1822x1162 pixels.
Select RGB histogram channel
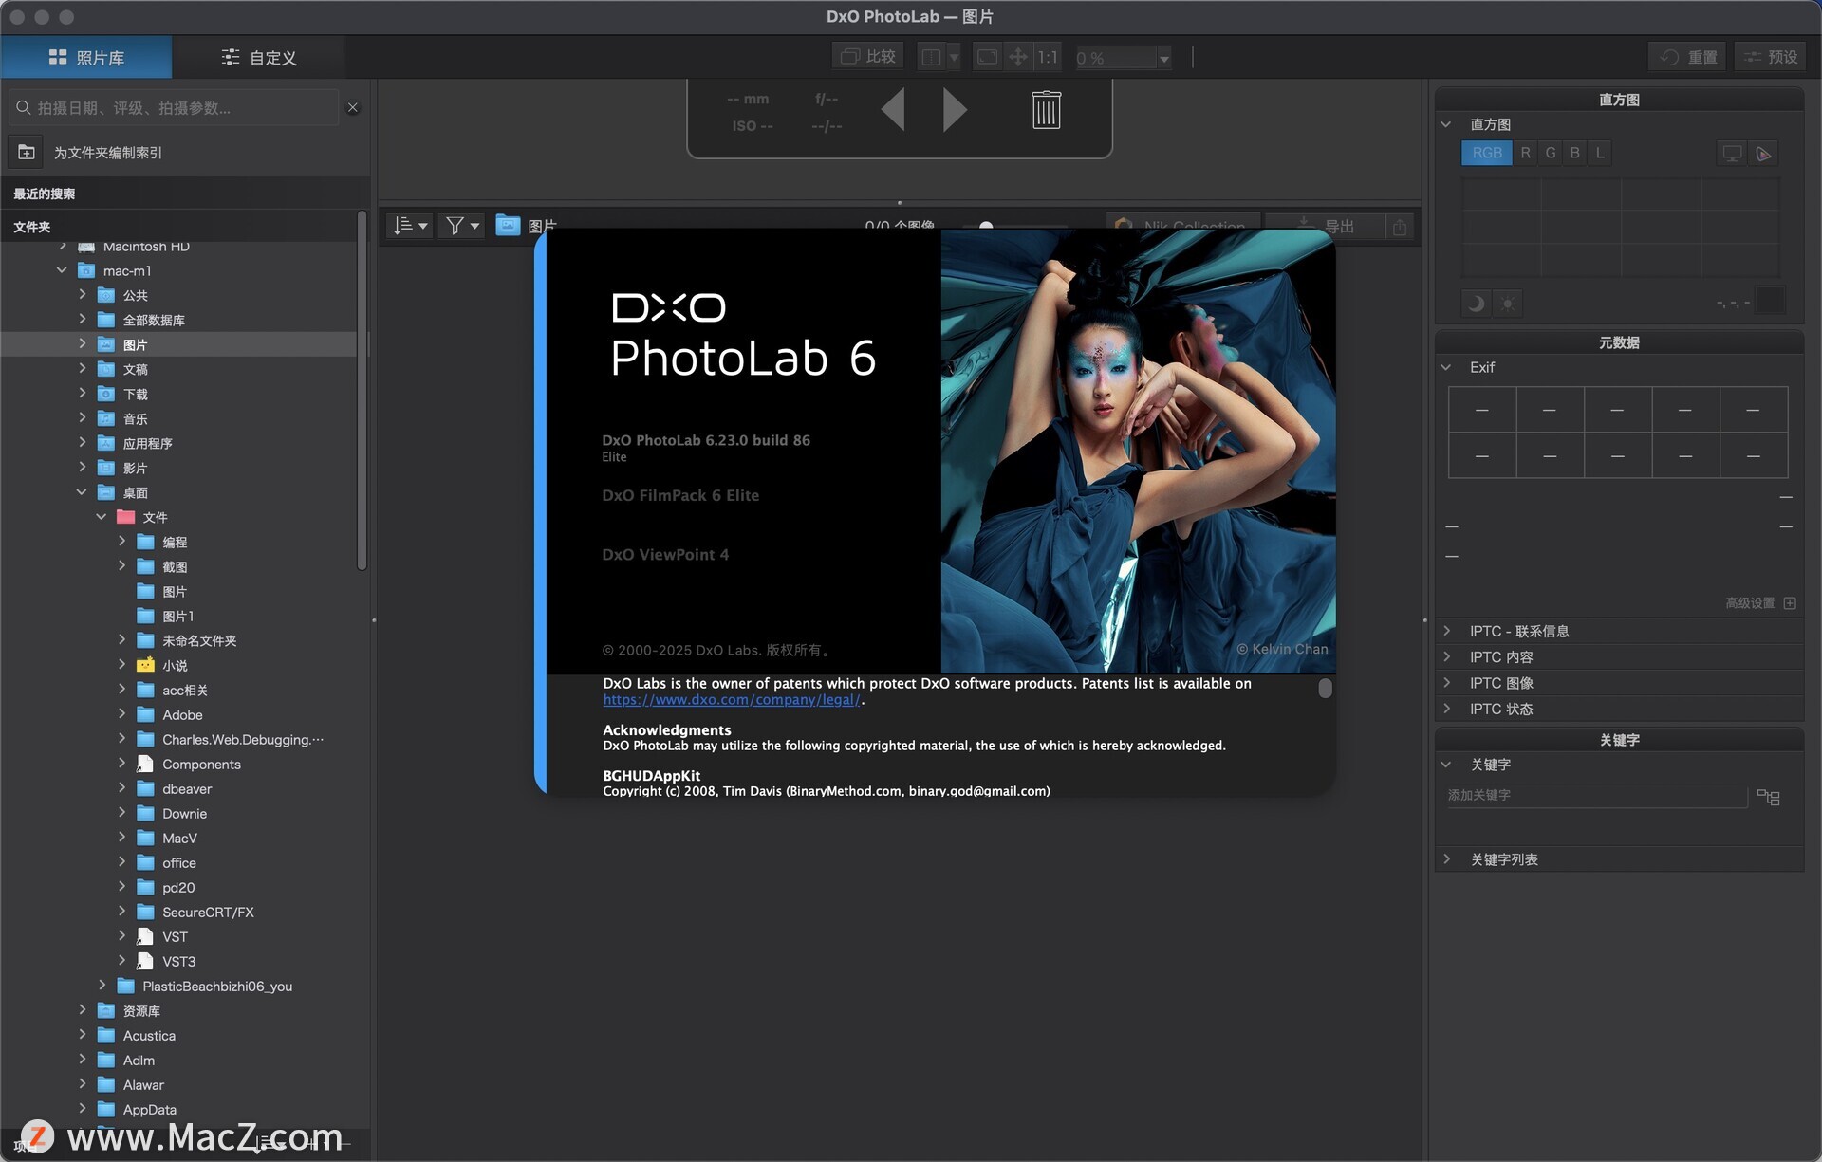[1487, 153]
